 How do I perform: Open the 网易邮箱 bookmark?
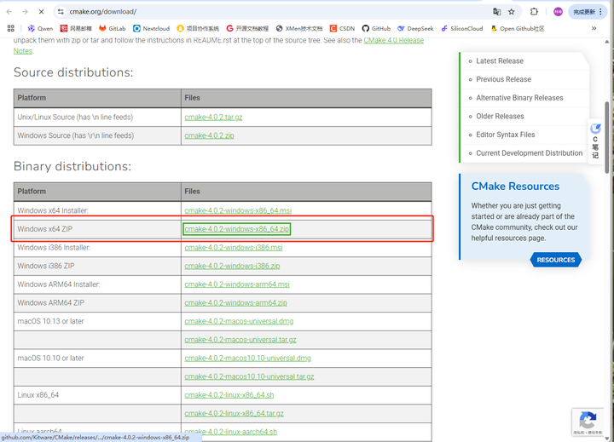click(76, 28)
